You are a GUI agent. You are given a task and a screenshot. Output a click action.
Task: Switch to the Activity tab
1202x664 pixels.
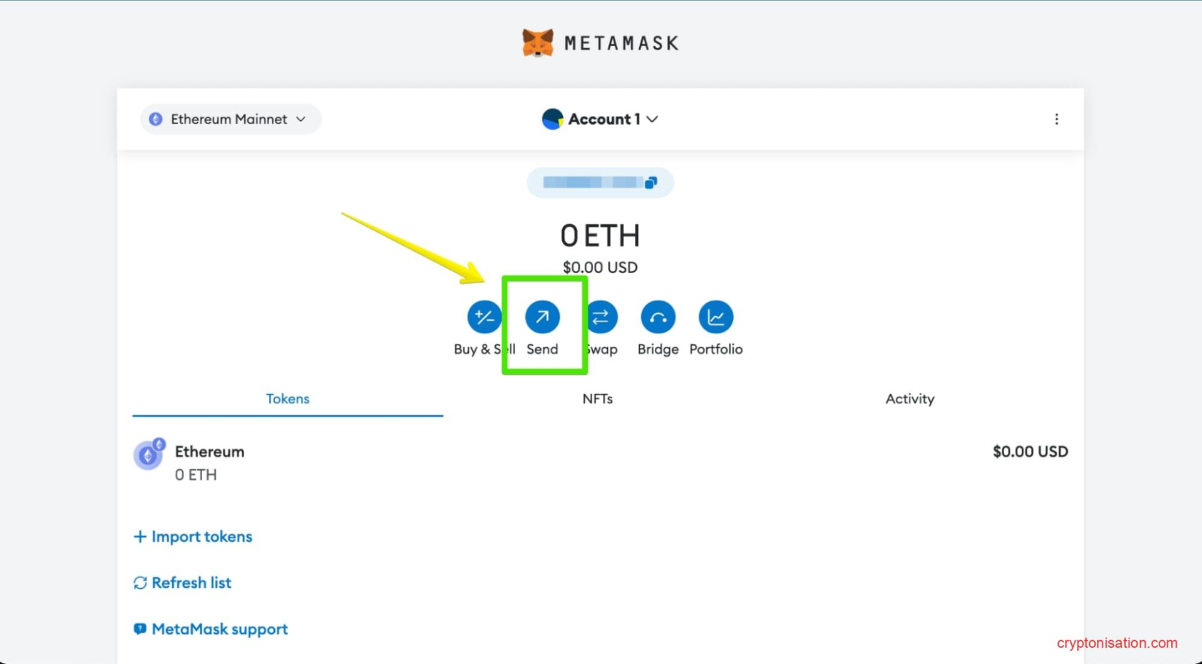point(909,399)
